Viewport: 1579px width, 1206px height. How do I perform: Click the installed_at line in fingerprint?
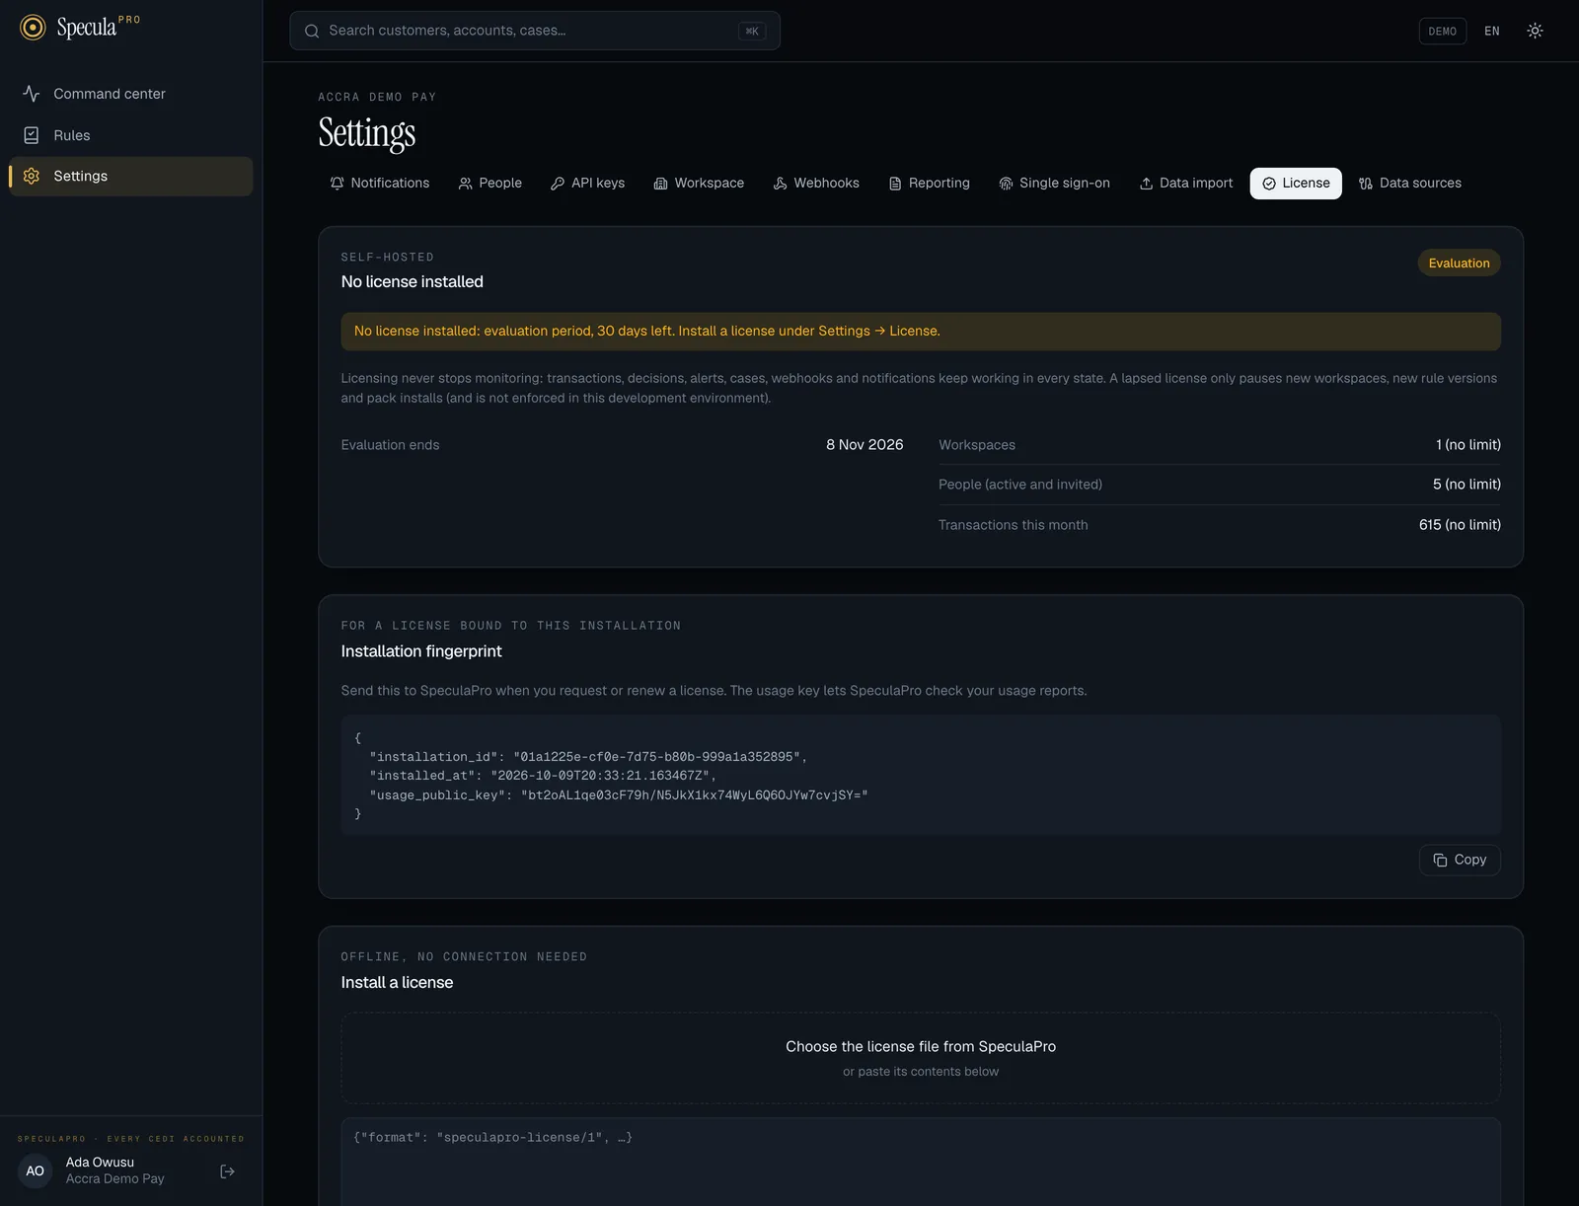coord(543,776)
